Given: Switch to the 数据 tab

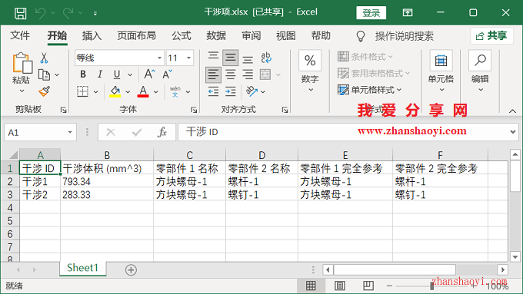Looking at the screenshot, I should (x=216, y=35).
